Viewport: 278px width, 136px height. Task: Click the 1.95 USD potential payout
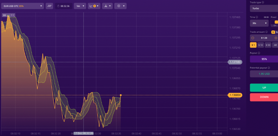tap(264, 74)
